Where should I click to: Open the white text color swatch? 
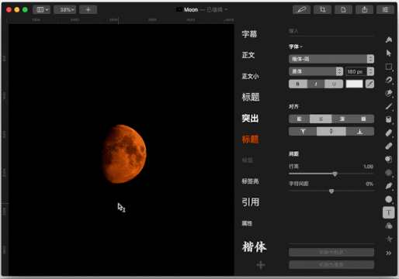click(354, 84)
